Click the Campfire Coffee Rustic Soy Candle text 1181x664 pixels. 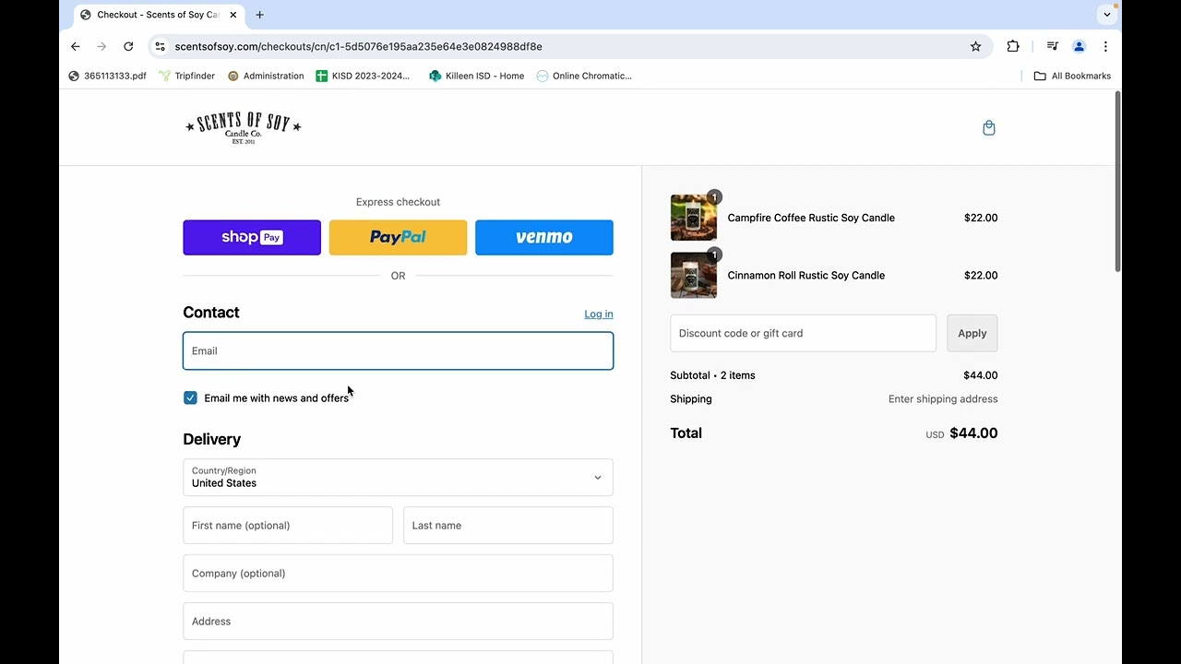tap(811, 218)
